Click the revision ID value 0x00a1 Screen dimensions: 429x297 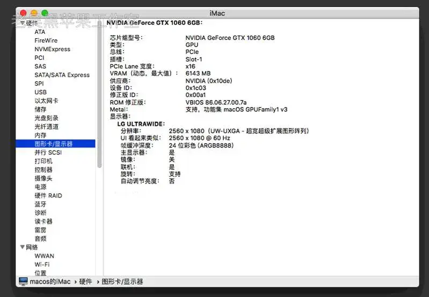point(195,95)
